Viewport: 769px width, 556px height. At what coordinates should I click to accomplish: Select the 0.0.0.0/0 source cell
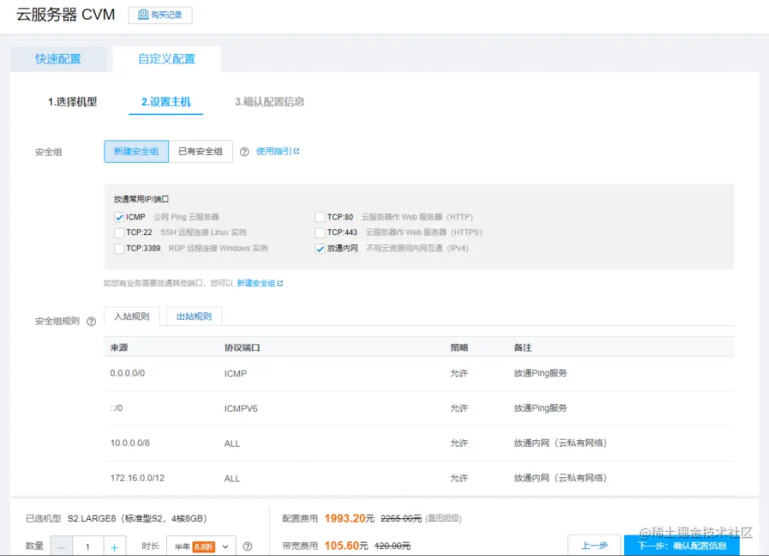[x=128, y=373]
